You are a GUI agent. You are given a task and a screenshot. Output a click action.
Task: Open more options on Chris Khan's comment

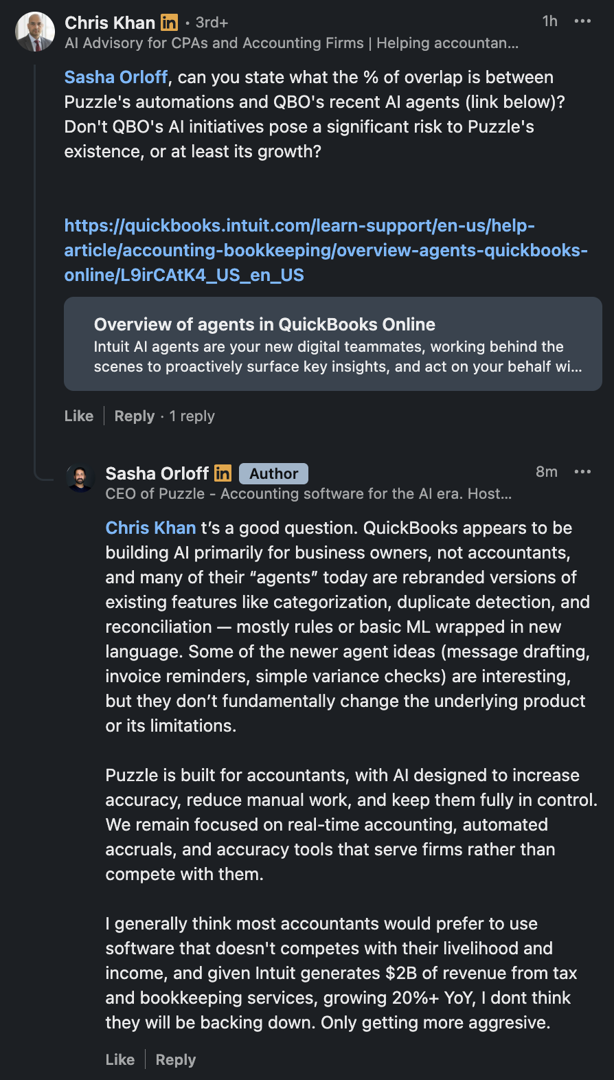pos(582,21)
